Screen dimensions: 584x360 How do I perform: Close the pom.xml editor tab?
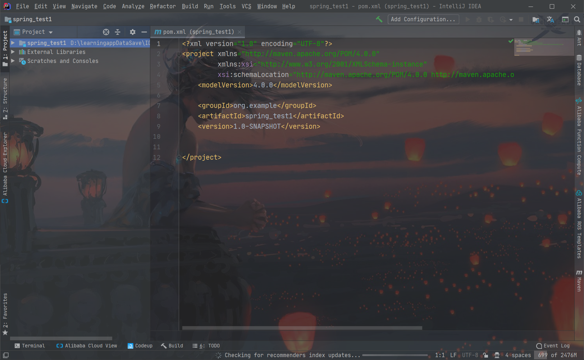point(239,32)
